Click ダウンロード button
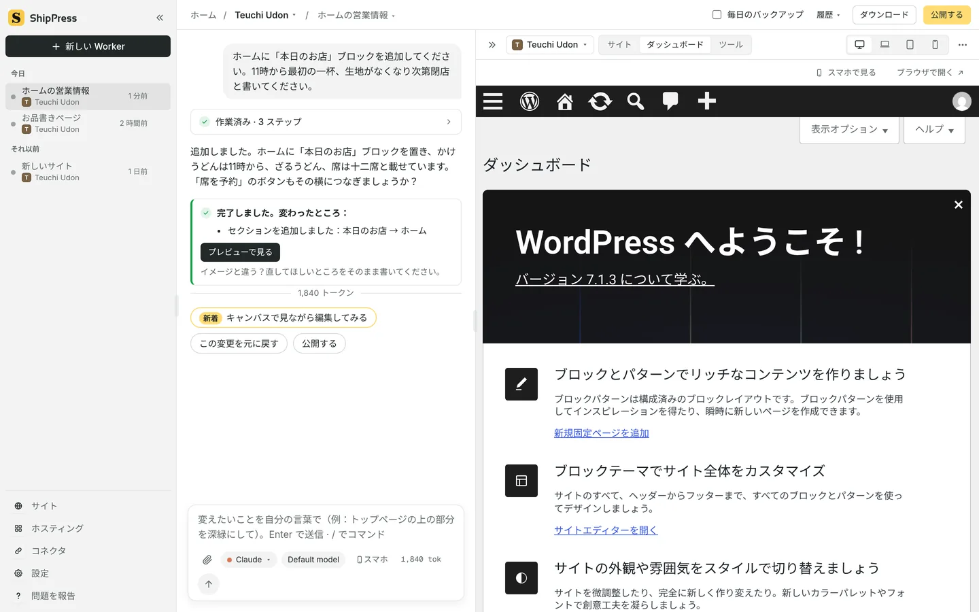This screenshot has height=612, width=979. pos(884,15)
